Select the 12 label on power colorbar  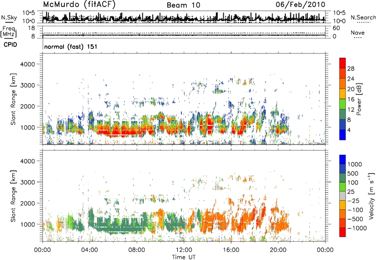(351, 110)
